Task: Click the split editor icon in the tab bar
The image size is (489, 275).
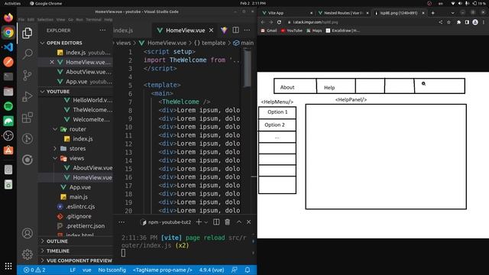Action: point(236,30)
